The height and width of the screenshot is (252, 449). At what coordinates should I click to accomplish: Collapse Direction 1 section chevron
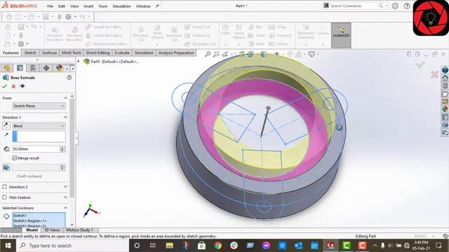click(65, 118)
